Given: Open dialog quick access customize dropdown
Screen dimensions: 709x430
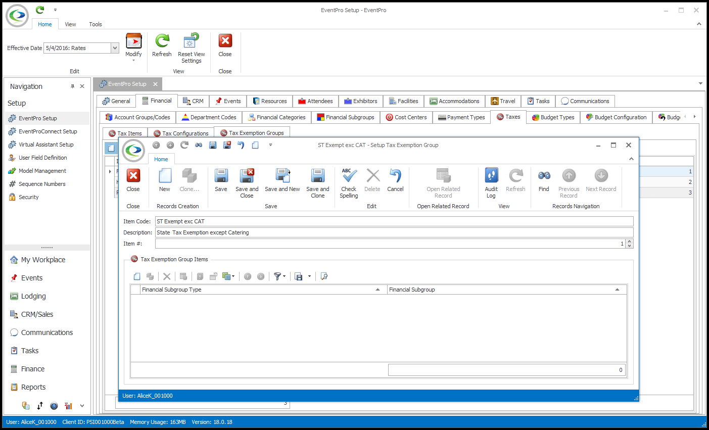Looking at the screenshot, I should click(x=270, y=145).
